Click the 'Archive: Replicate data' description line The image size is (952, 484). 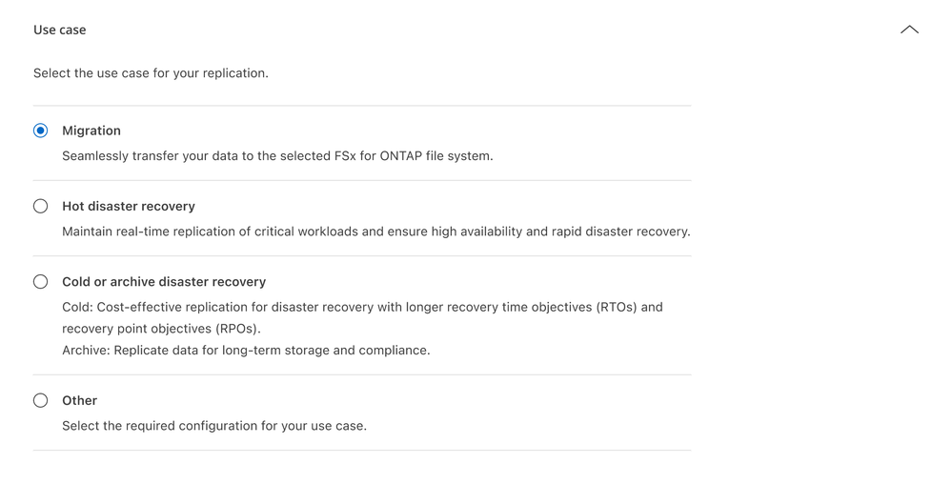pyautogui.click(x=246, y=350)
